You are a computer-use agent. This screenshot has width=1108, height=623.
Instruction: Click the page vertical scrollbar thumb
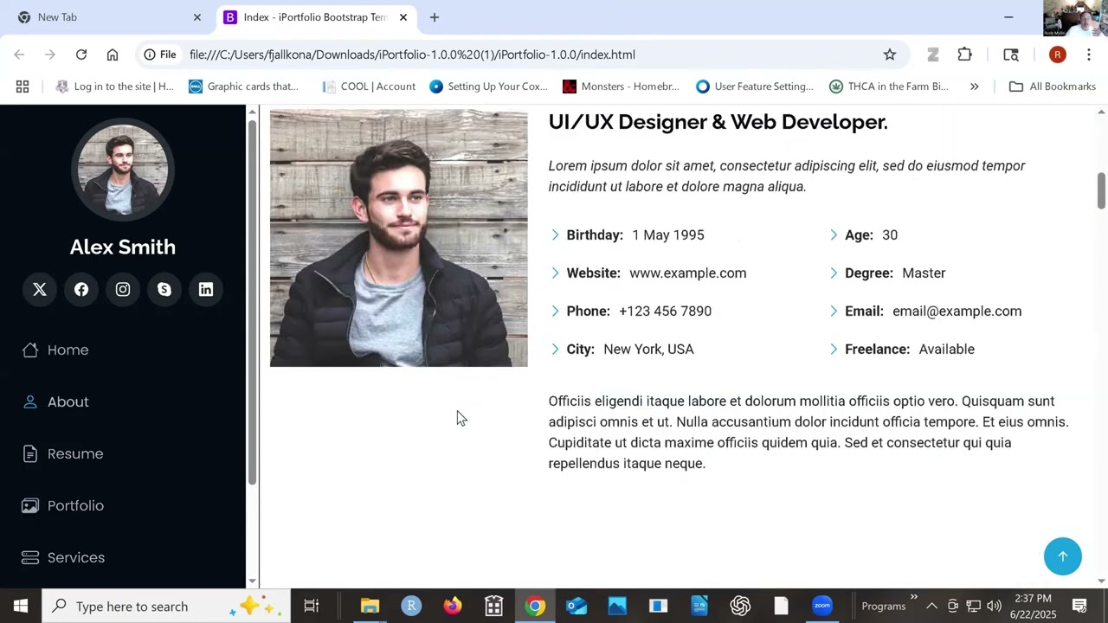point(1101,190)
